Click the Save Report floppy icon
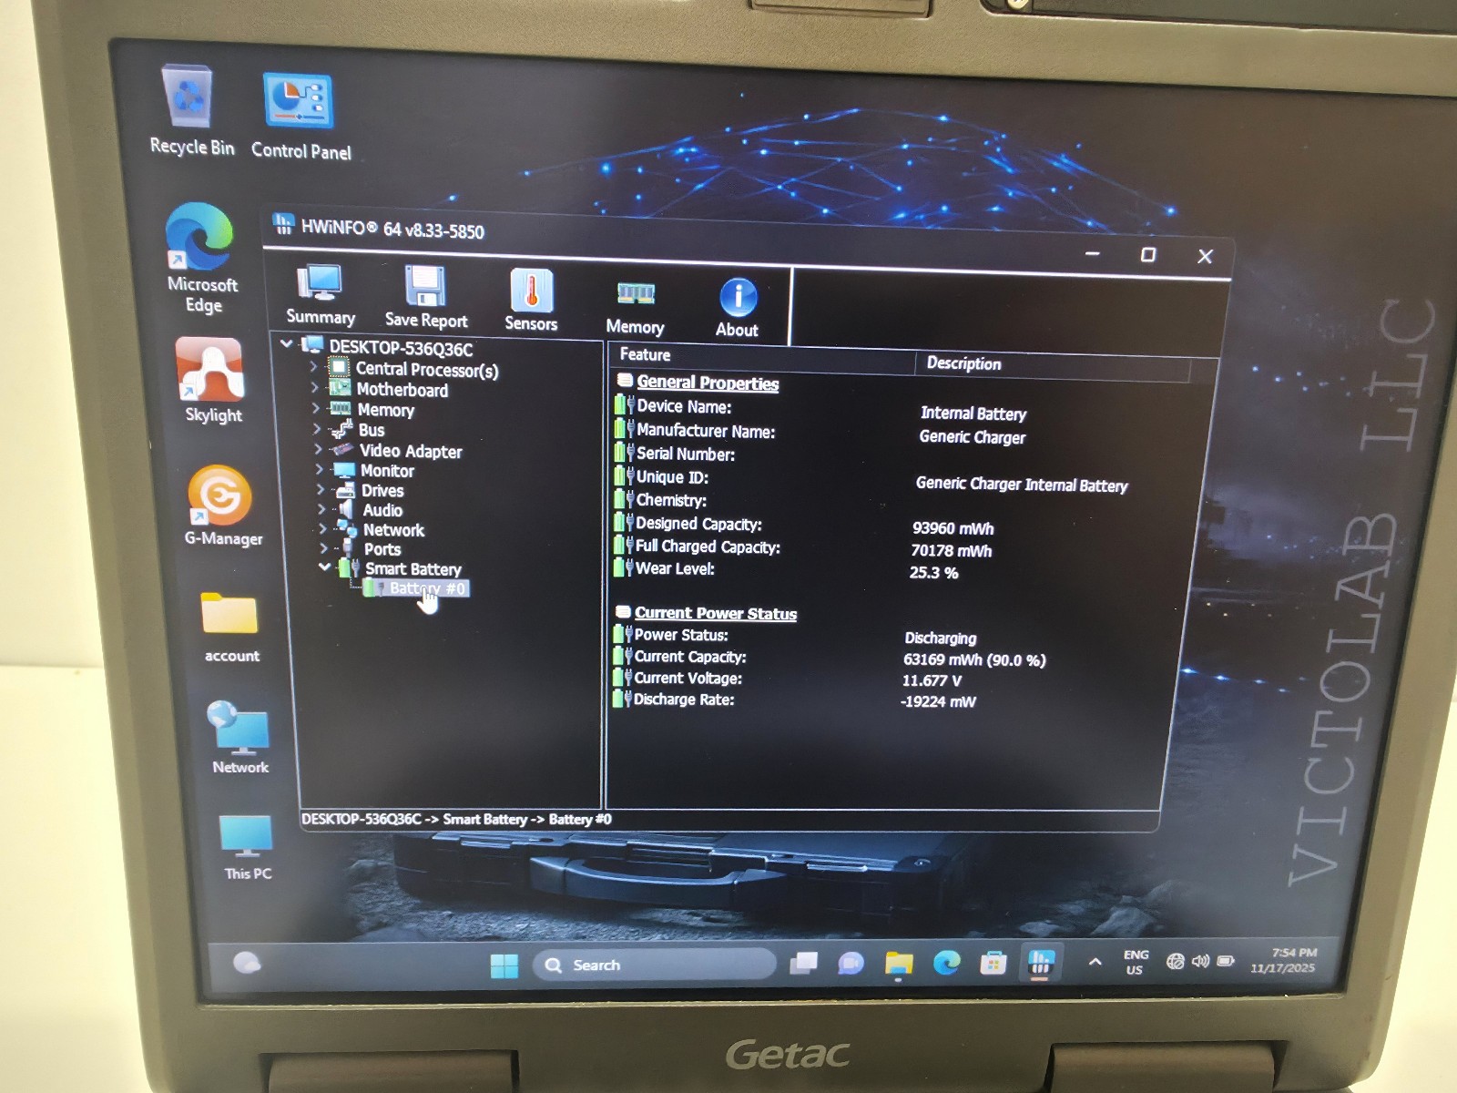The height and width of the screenshot is (1093, 1457). pos(425,298)
